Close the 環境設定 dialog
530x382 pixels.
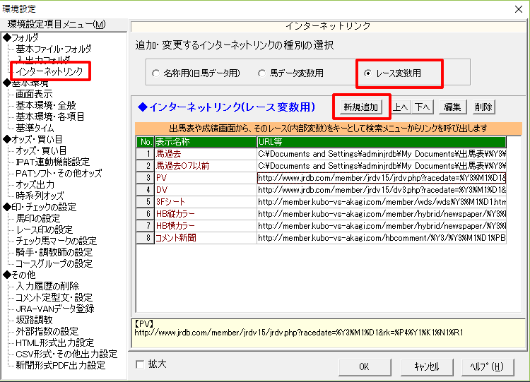click(519, 9)
